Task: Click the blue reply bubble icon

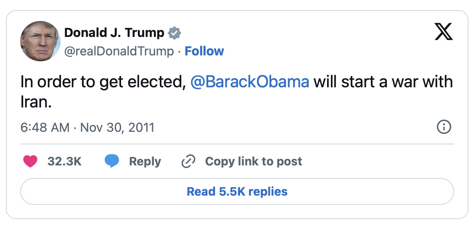Action: [112, 161]
